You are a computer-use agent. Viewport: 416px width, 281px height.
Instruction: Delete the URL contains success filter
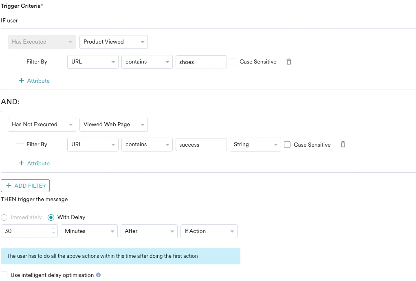(343, 144)
